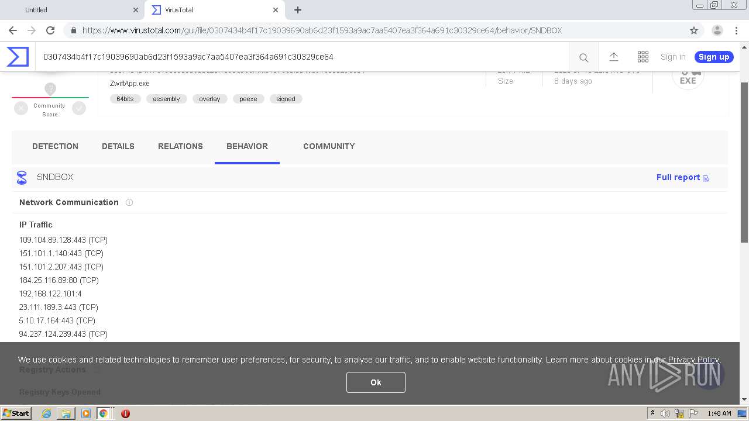
Task: Click the ZwiftApp.exe file name
Action: coord(130,84)
